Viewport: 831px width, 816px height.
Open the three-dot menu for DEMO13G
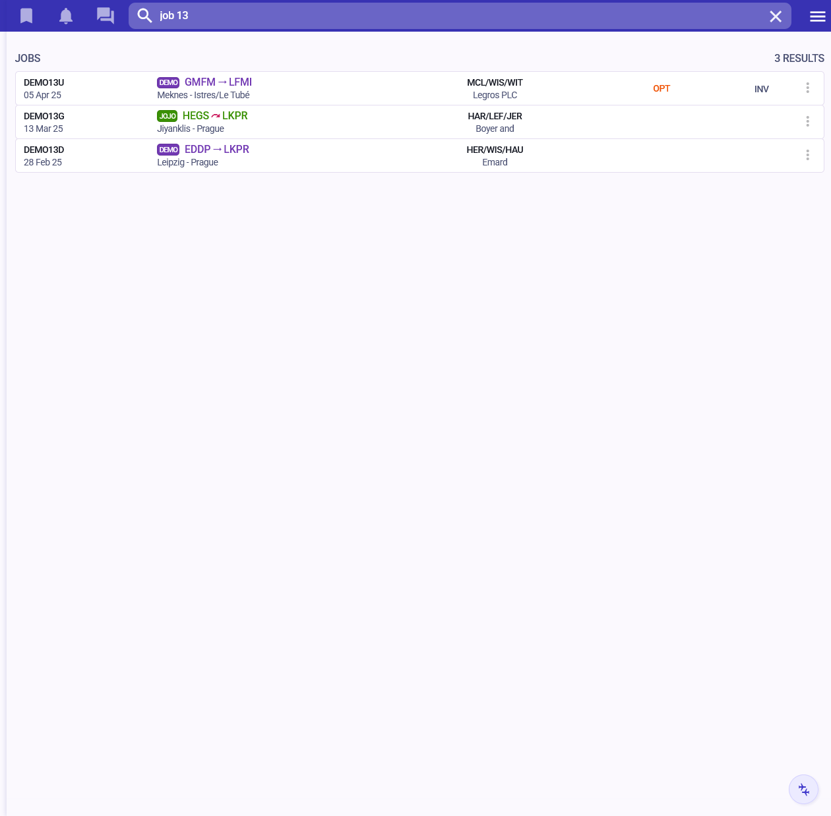[x=807, y=122]
